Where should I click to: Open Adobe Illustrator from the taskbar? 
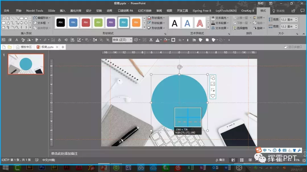click(x=30, y=167)
